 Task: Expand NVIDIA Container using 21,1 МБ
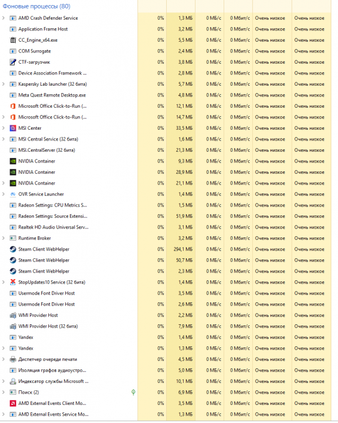pos(3,183)
